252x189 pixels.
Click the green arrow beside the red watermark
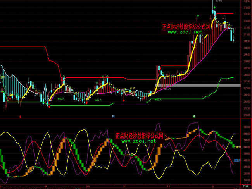pos(198,16)
